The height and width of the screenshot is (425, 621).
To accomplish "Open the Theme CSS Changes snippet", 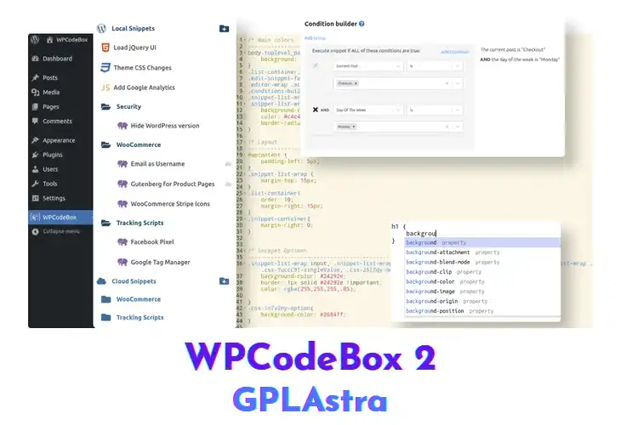I will 143,68.
